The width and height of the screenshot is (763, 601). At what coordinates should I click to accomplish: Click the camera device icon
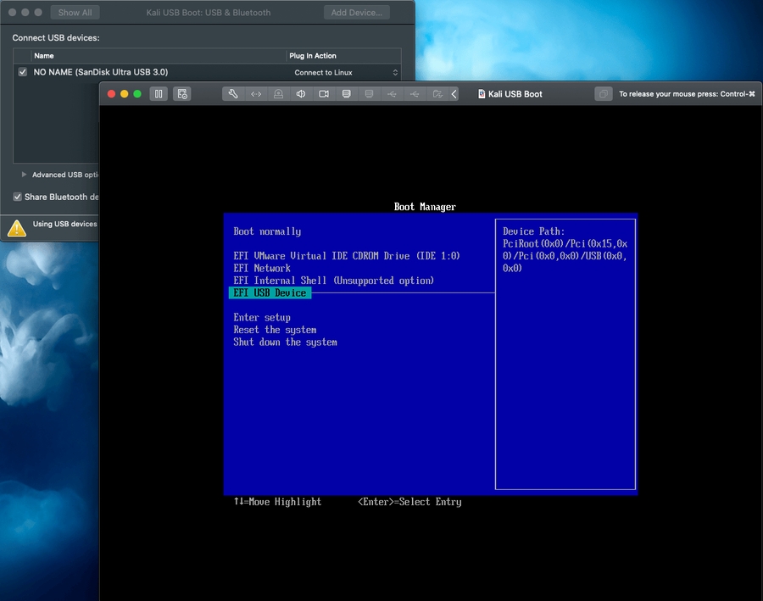324,94
